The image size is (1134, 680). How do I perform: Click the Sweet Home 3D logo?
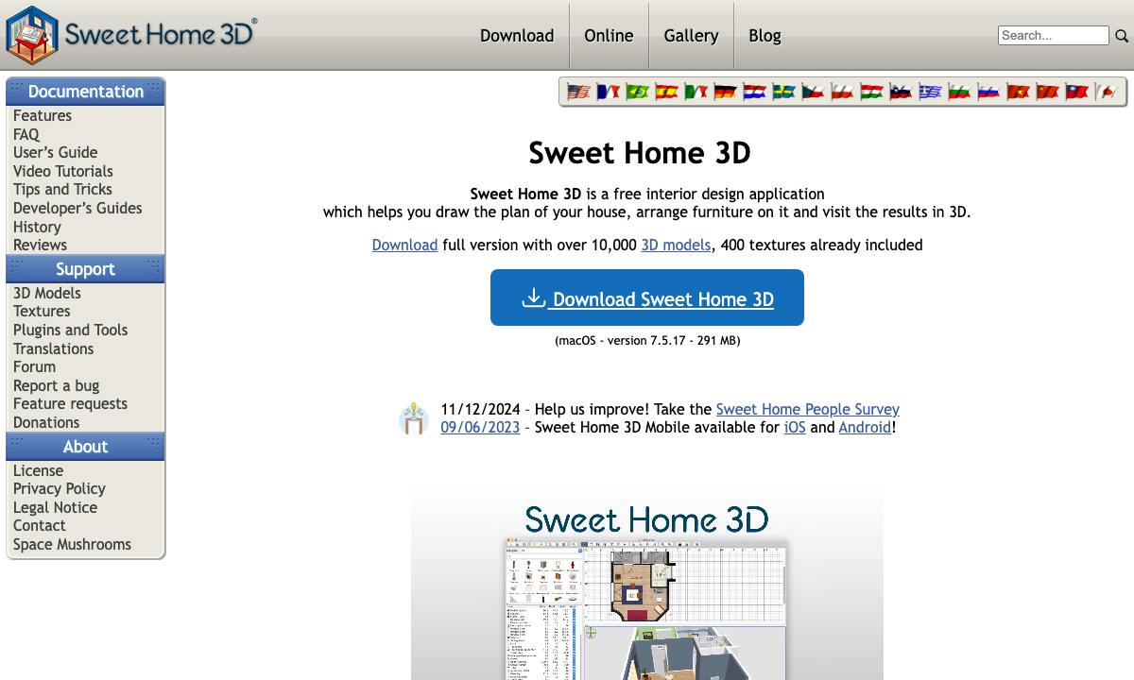(132, 35)
